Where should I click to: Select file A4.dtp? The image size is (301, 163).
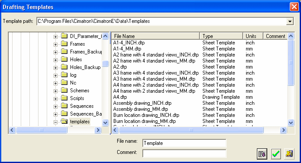[x=120, y=97]
